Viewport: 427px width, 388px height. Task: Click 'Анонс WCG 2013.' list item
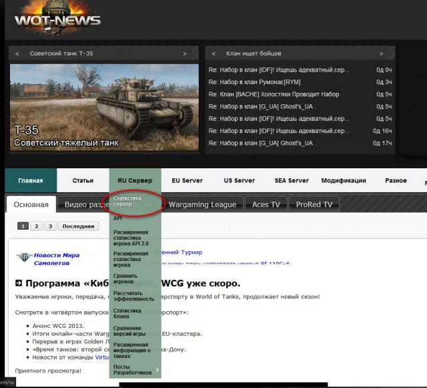pos(58,326)
